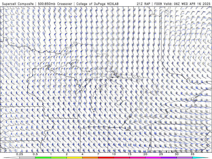Click the '20' color scale label

tap(145, 154)
